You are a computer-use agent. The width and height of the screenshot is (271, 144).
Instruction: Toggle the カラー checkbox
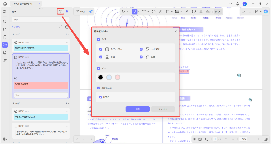pos(98,68)
